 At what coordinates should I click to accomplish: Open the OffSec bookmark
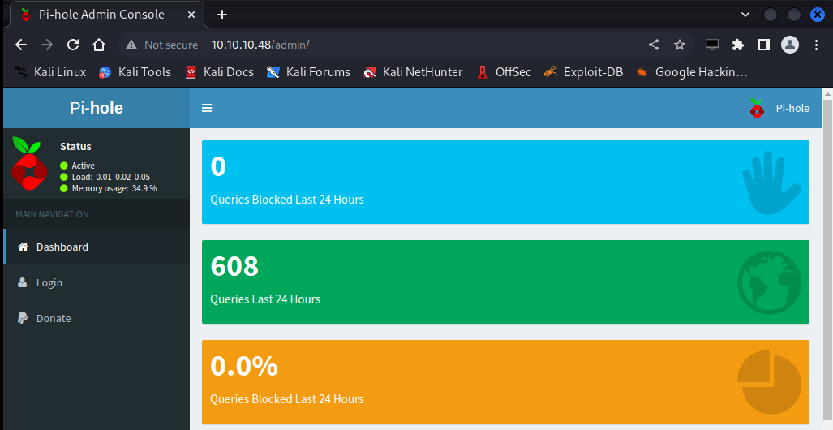[x=504, y=71]
